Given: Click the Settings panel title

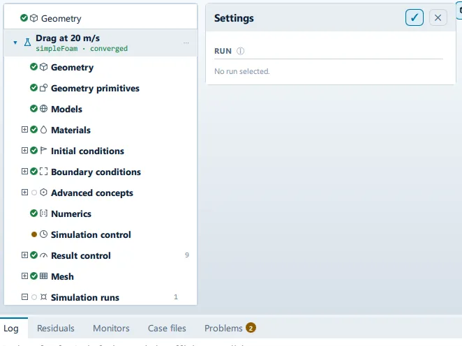Looking at the screenshot, I should point(234,18).
